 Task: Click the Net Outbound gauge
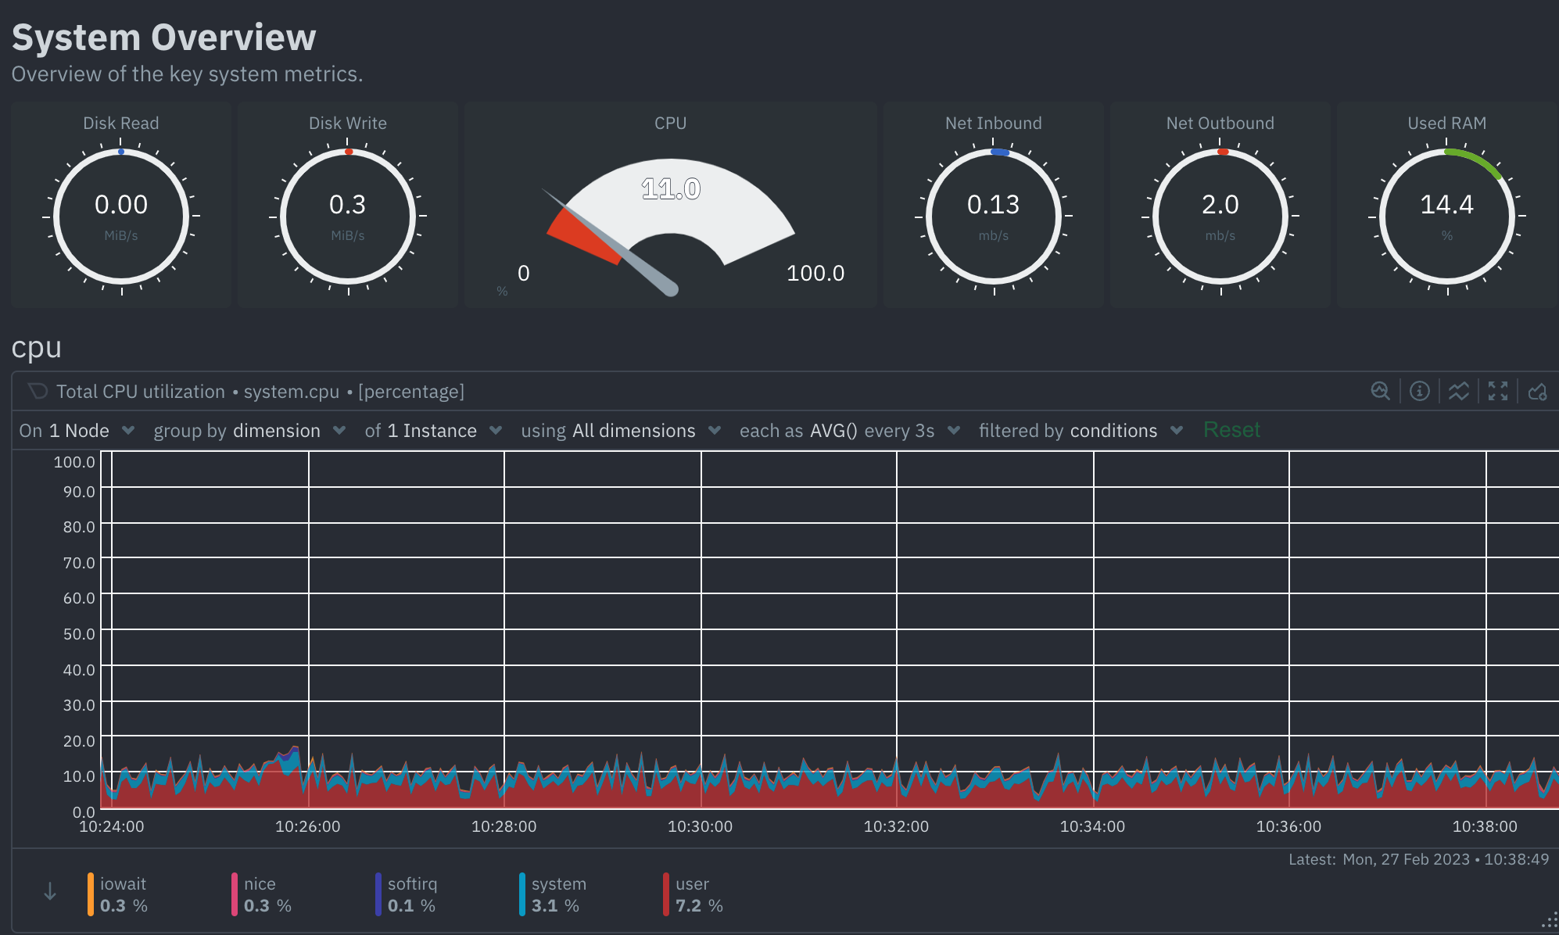coord(1220,205)
